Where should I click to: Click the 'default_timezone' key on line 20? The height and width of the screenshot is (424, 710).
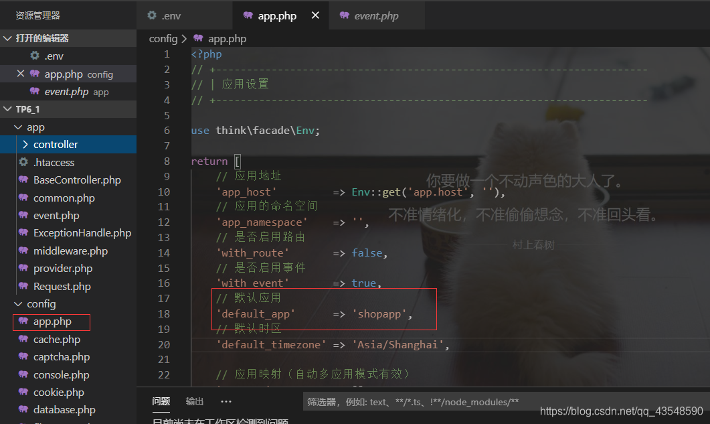[271, 345]
